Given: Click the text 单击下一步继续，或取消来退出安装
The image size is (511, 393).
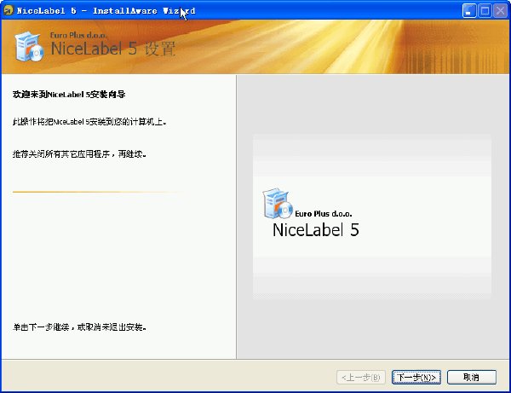Looking at the screenshot, I should (x=79, y=327).
